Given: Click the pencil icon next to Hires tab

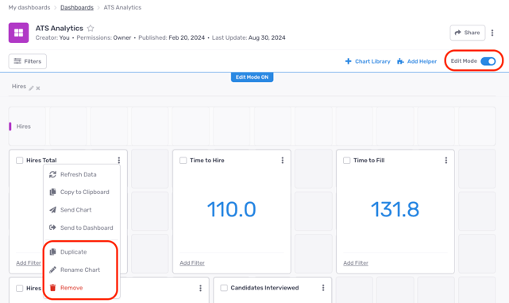Looking at the screenshot, I should (x=31, y=88).
